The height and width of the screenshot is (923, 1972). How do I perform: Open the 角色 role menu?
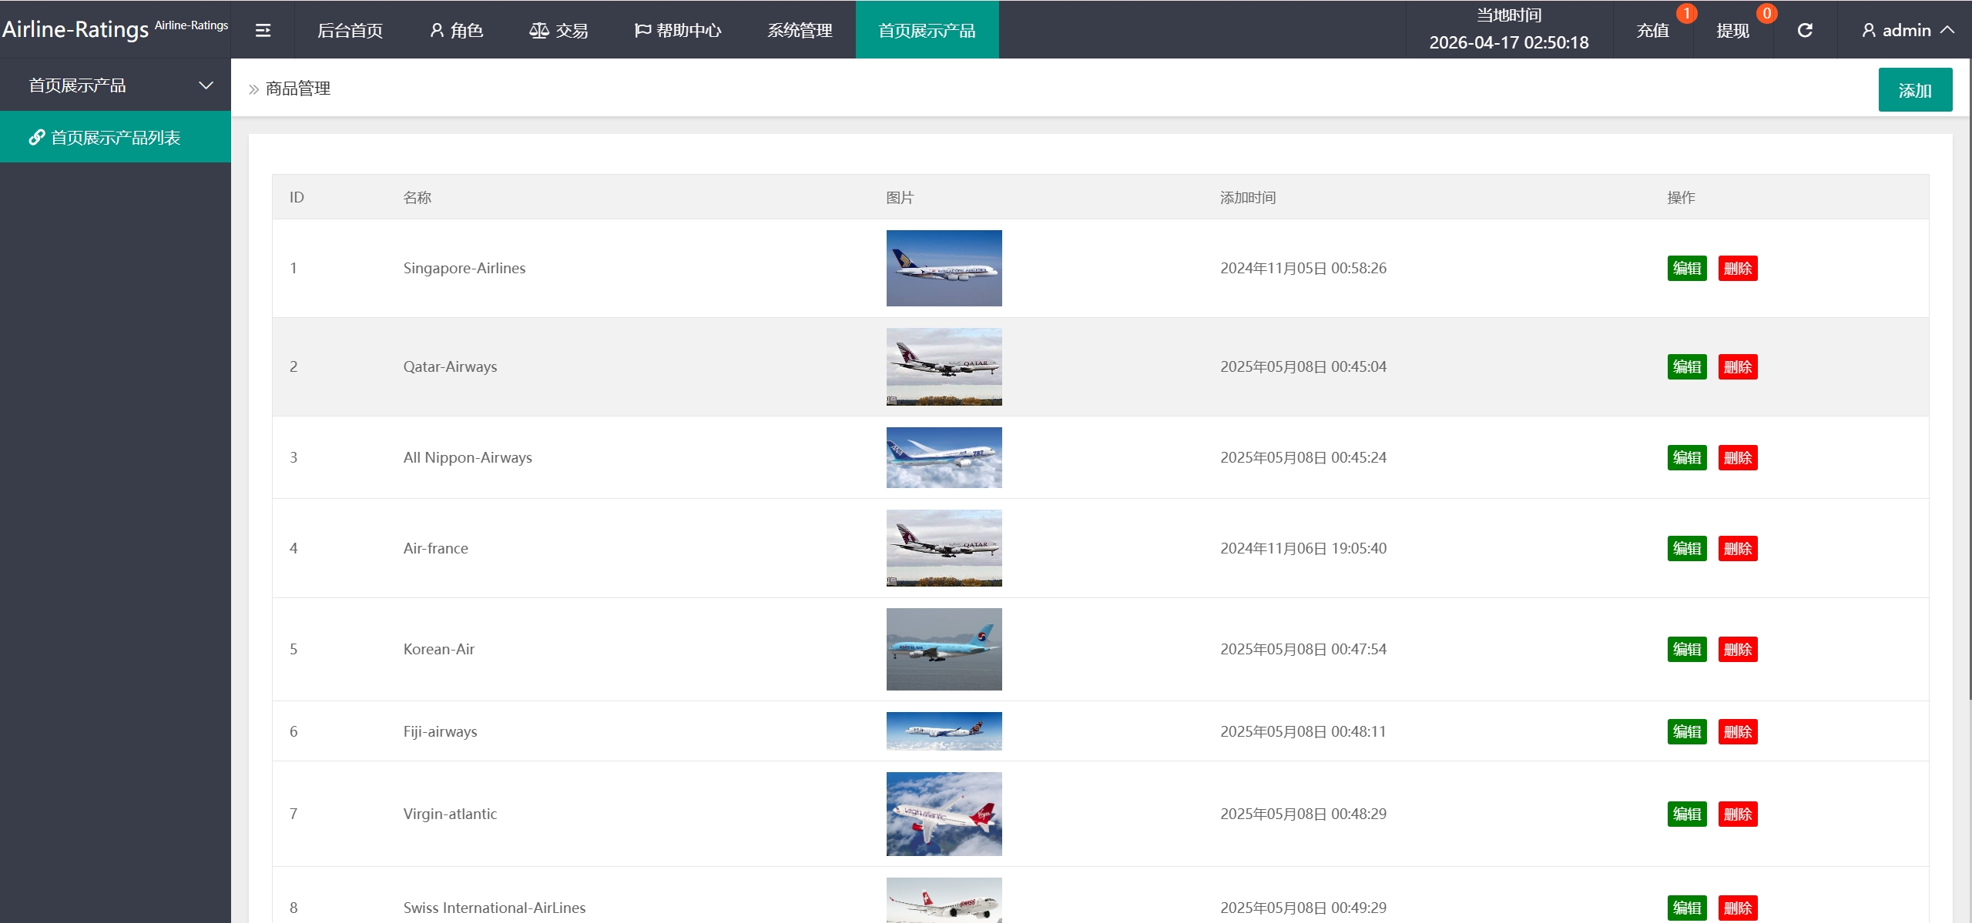pyautogui.click(x=456, y=30)
